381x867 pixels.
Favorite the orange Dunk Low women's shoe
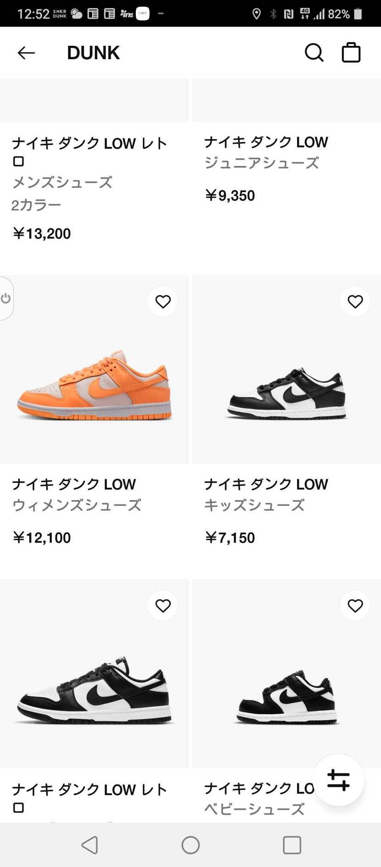pos(162,301)
